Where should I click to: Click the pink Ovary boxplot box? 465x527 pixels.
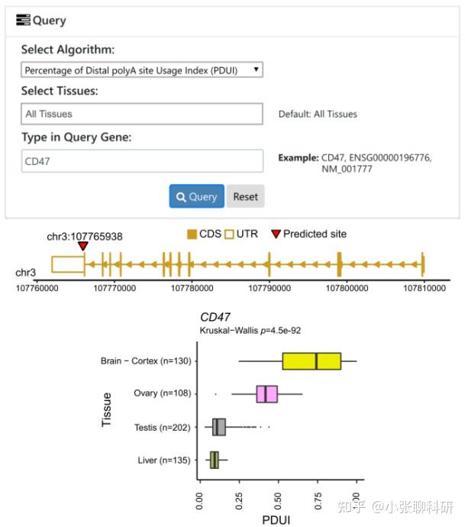266,394
